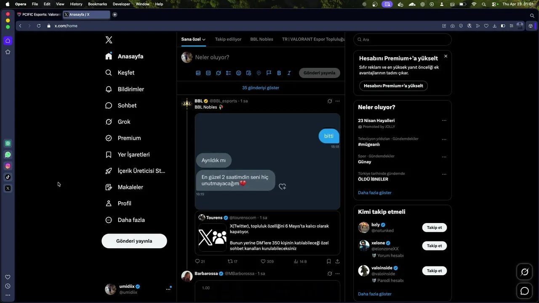Open more options for #mügeanlı trend
539x303 pixels.
tap(444, 140)
